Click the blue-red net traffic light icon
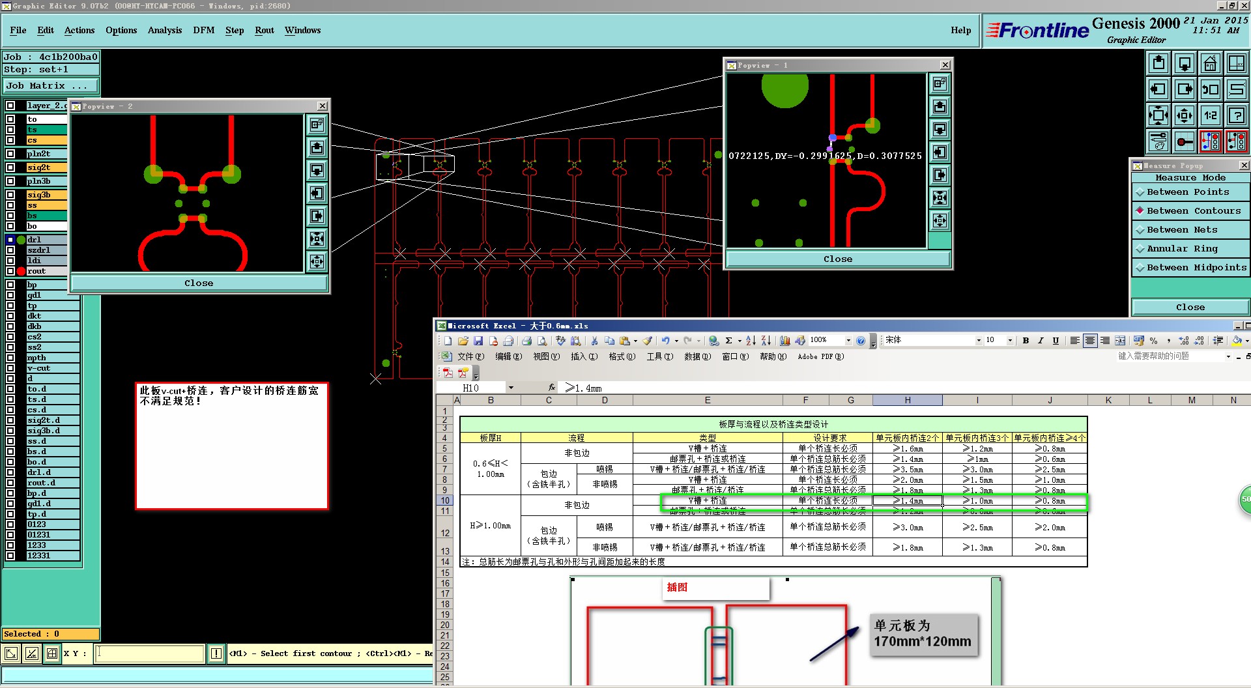 (x=1211, y=141)
